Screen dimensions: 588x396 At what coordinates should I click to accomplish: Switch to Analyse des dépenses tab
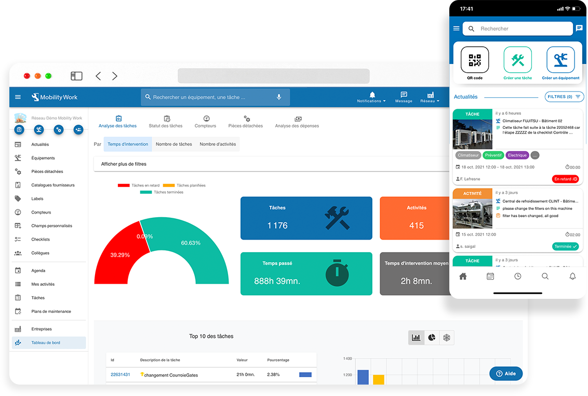click(297, 122)
